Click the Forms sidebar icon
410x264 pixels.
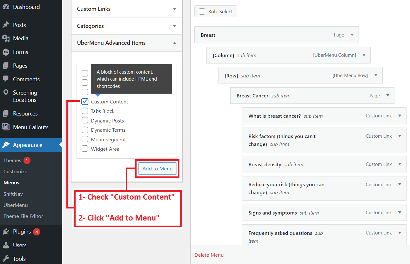click(x=6, y=52)
